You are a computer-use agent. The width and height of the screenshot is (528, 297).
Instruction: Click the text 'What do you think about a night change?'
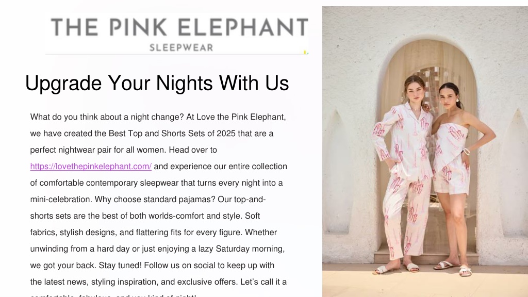tap(107, 117)
